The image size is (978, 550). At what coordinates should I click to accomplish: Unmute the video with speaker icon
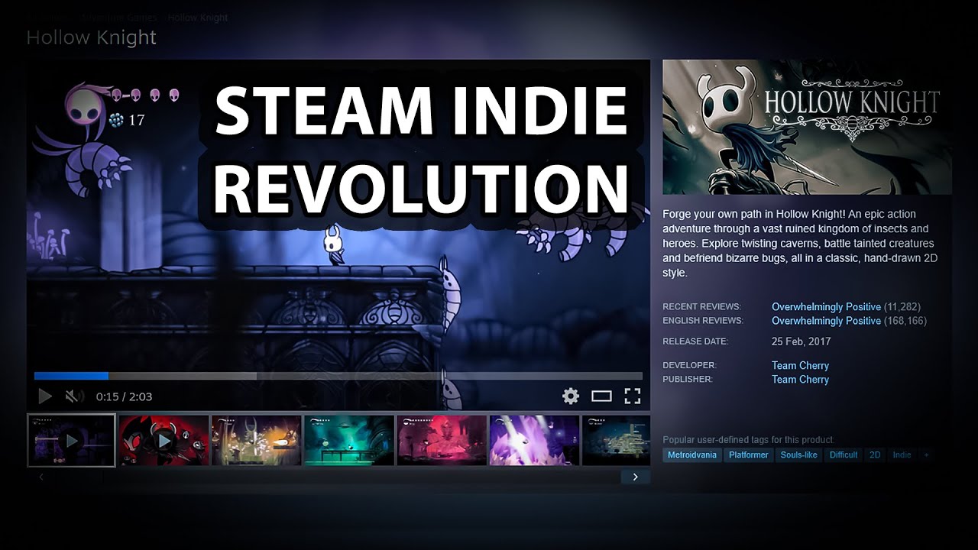pyautogui.click(x=74, y=396)
